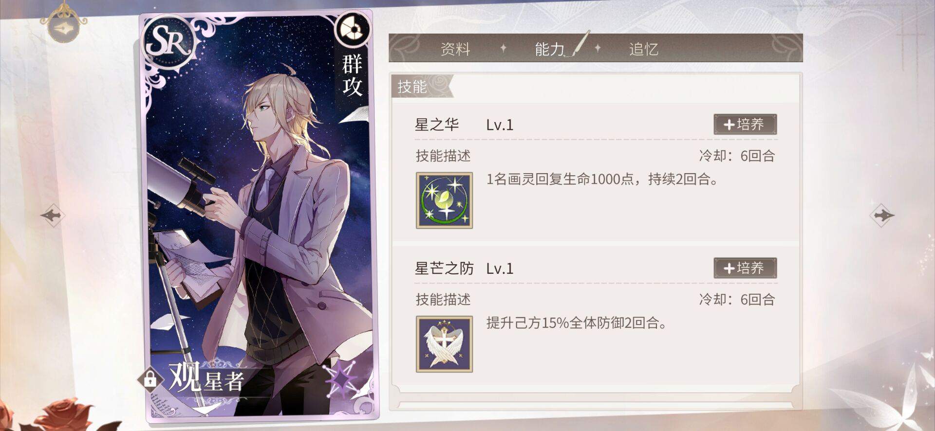
Task: Tap the 星芒之防 skill name
Action: click(x=444, y=269)
